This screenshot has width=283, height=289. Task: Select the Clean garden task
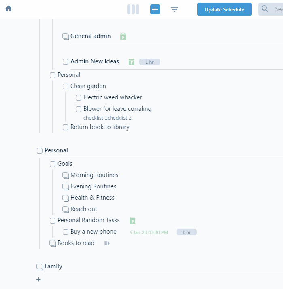pos(88,86)
